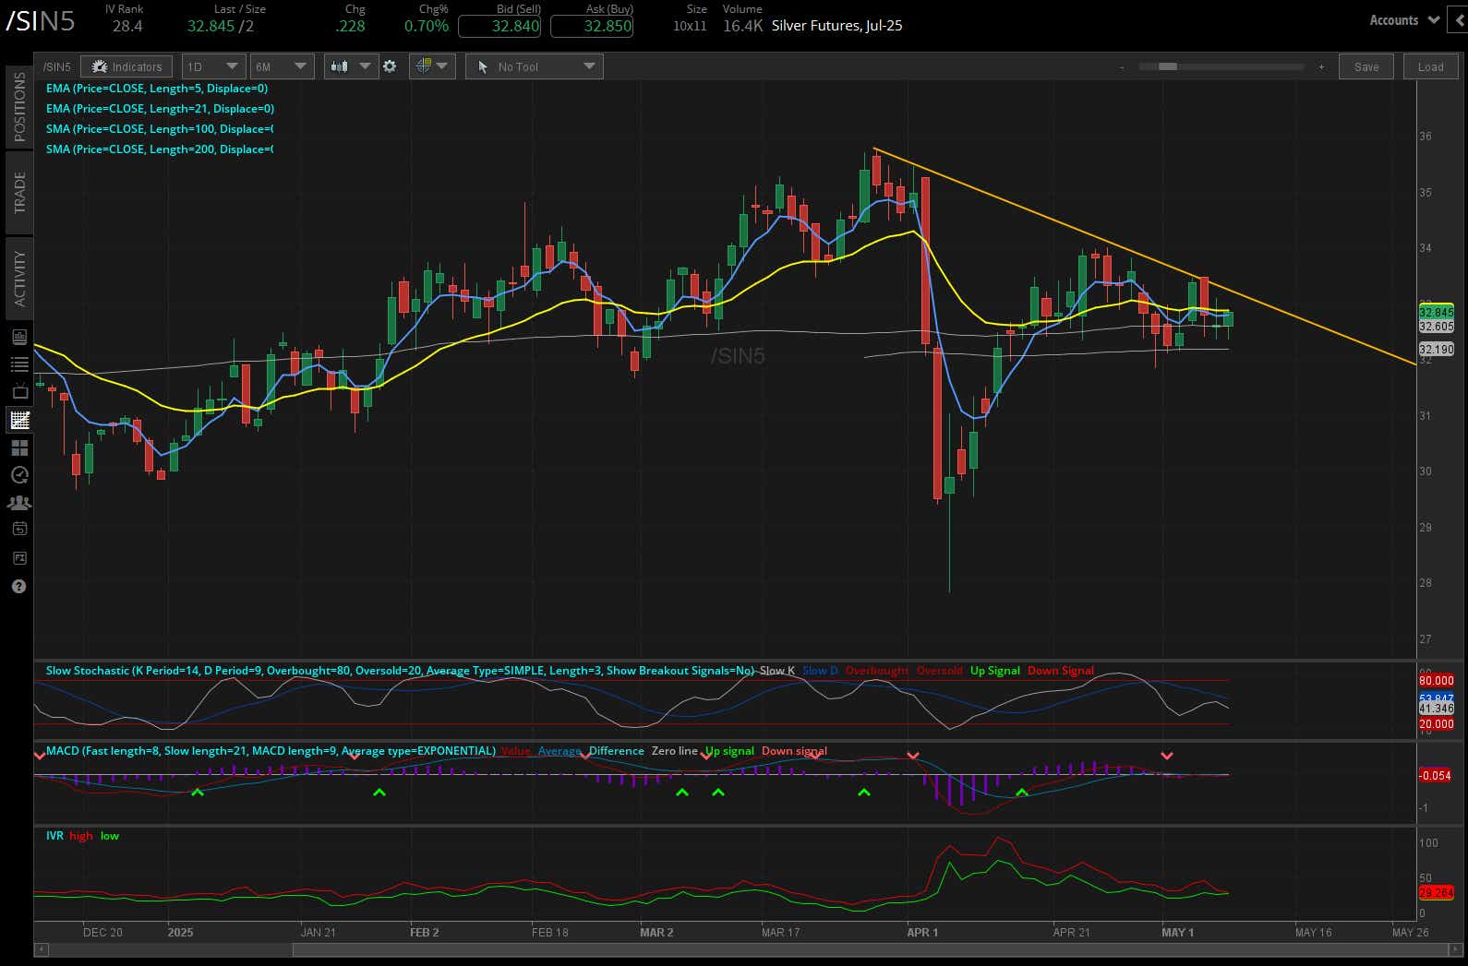The width and height of the screenshot is (1468, 966).
Task: Open the people community sidebar icon
Action: (x=19, y=503)
